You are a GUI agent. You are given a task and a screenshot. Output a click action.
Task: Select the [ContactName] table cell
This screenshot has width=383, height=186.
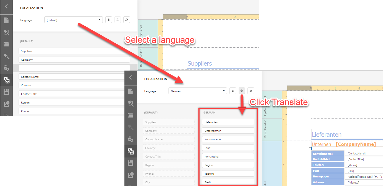click(364, 153)
